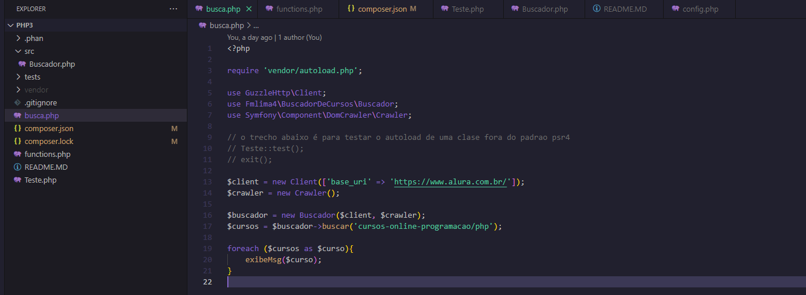The height and width of the screenshot is (295, 806).
Task: Open composer.lock from the Explorer
Action: coord(49,142)
